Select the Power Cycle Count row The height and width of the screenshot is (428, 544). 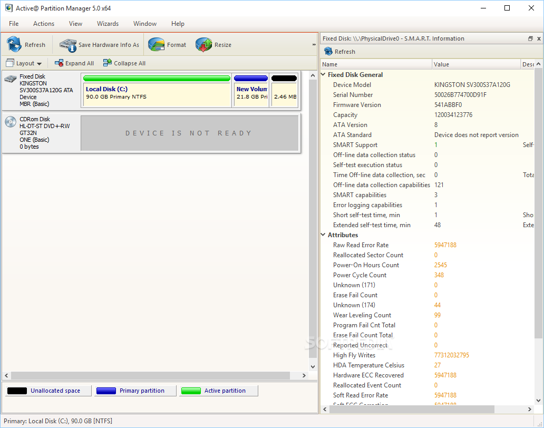428,275
